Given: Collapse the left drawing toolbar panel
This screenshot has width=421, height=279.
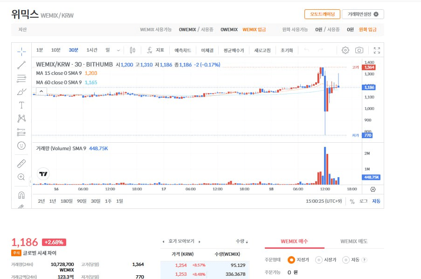Looking at the screenshot, I should pos(30,181).
